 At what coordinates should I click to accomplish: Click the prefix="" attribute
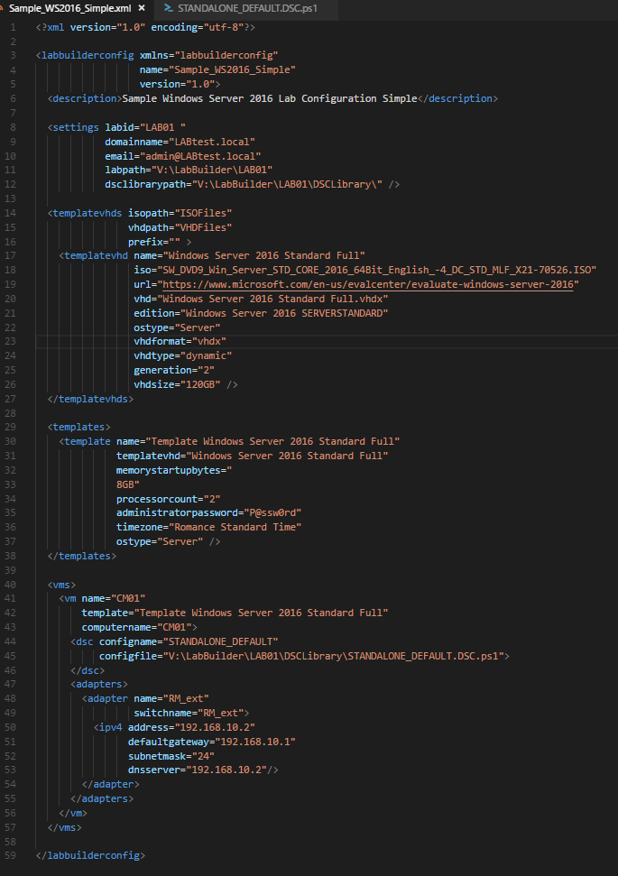153,242
